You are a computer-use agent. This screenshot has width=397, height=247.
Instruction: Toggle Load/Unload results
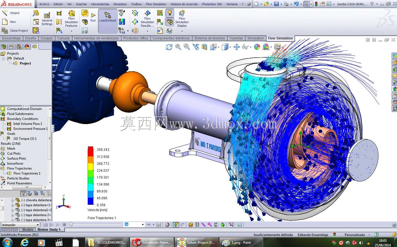coord(108,21)
